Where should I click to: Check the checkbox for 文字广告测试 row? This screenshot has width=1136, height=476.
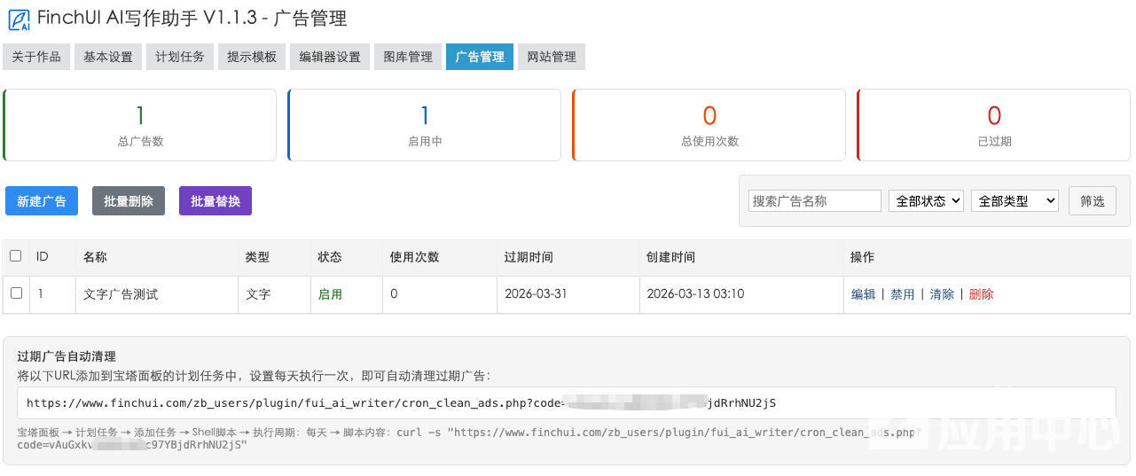click(16, 293)
